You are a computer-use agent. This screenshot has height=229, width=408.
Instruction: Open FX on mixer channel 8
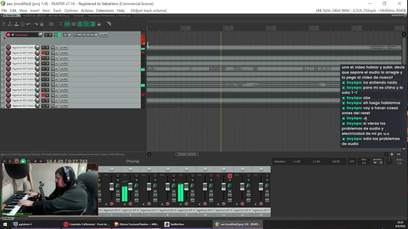(x=174, y=191)
